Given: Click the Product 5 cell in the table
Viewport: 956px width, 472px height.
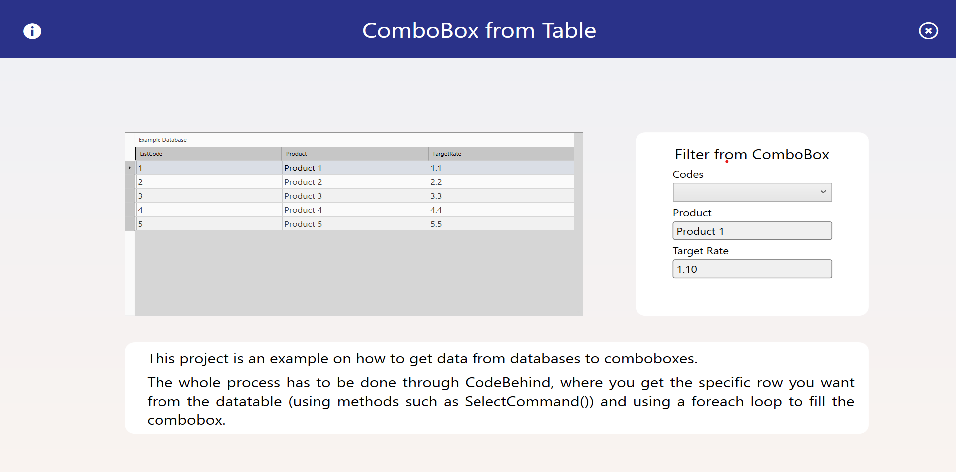Looking at the screenshot, I should (354, 224).
